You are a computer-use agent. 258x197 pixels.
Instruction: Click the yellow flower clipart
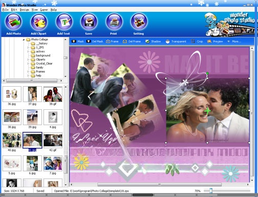[81, 162]
